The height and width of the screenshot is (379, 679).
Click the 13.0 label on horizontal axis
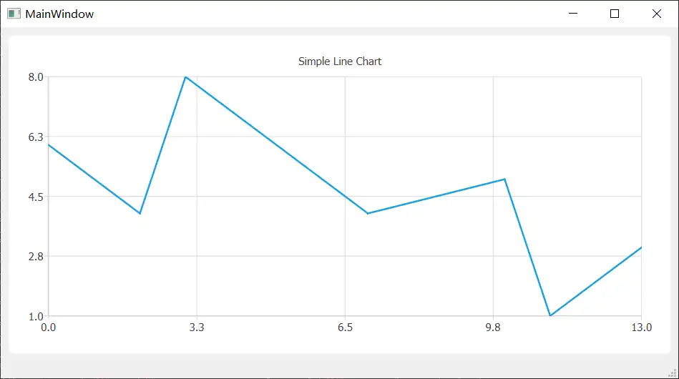(641, 328)
